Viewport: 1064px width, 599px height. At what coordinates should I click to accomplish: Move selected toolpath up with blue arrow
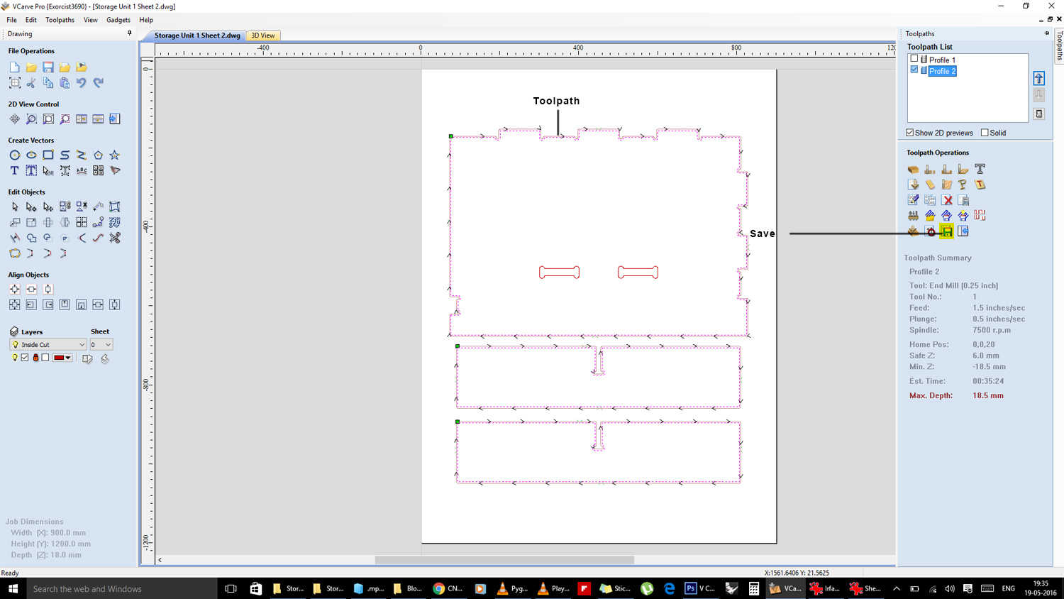coord(1039,78)
